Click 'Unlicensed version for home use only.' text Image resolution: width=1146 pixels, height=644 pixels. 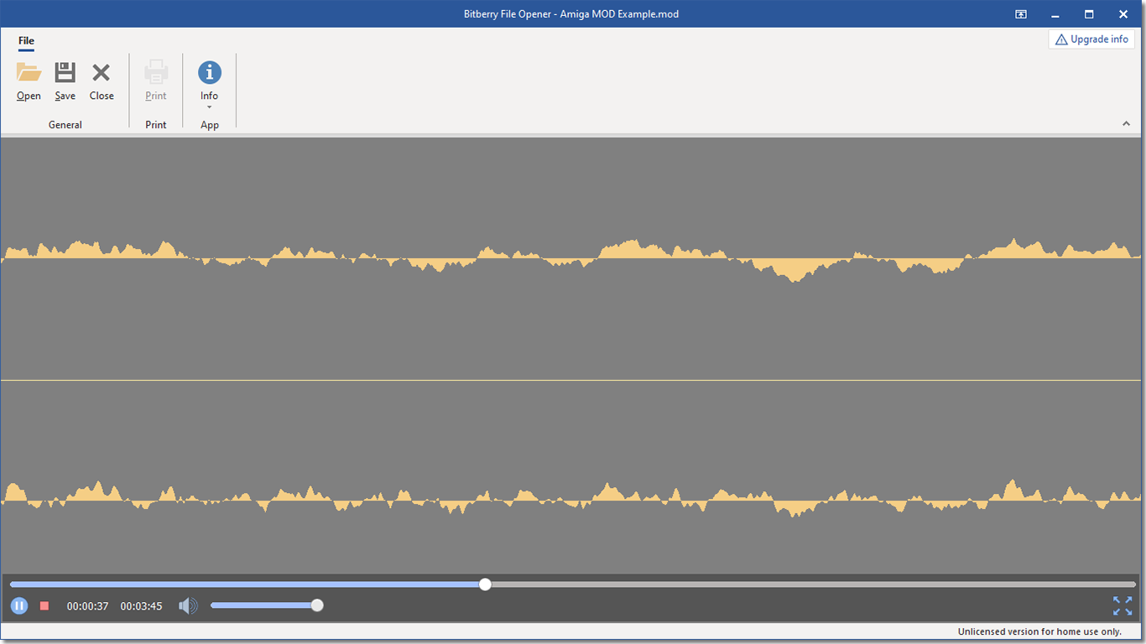point(1039,631)
